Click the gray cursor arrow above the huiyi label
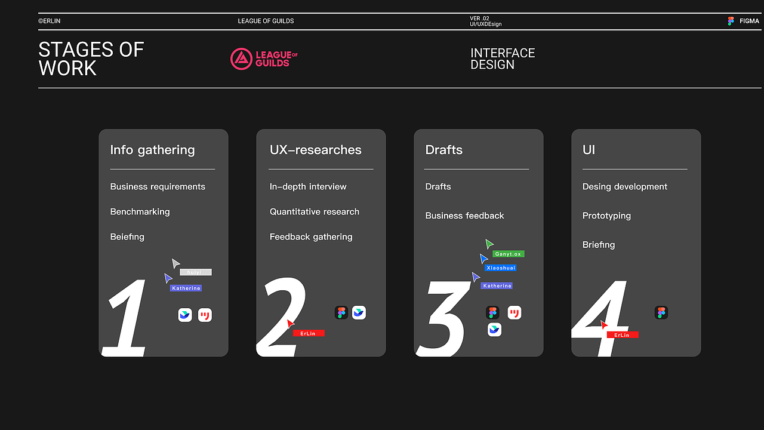The height and width of the screenshot is (430, 764). 175,263
